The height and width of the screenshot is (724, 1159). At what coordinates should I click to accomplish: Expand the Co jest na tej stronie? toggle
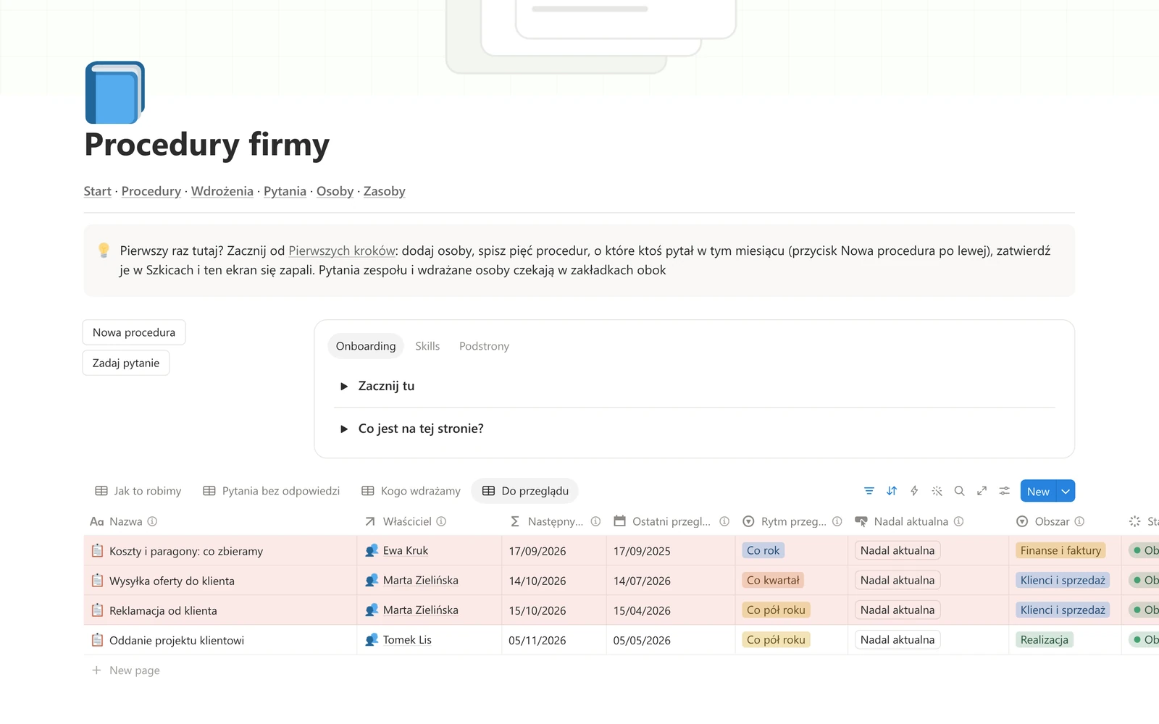pos(344,429)
